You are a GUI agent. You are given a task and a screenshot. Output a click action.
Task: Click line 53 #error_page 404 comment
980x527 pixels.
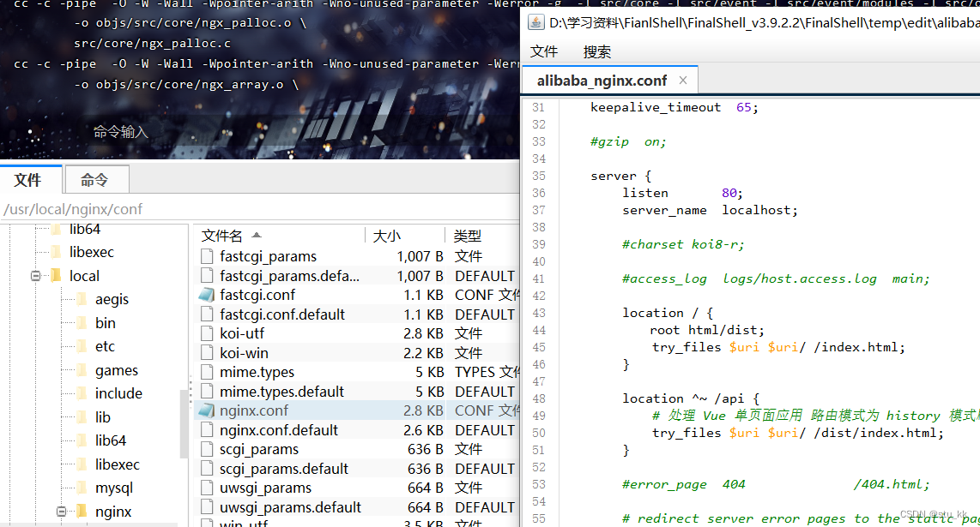point(776,484)
